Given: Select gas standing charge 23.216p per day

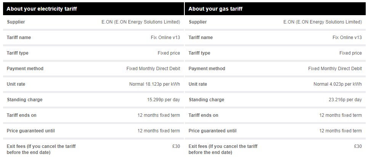Looking at the screenshot, I should pyautogui.click(x=342, y=100).
